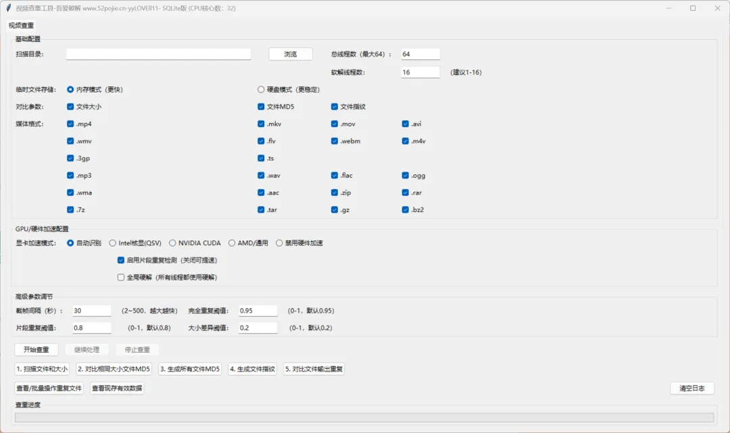This screenshot has width=730, height=433.
Task: Click the 清空日志 button
Action: coord(692,388)
